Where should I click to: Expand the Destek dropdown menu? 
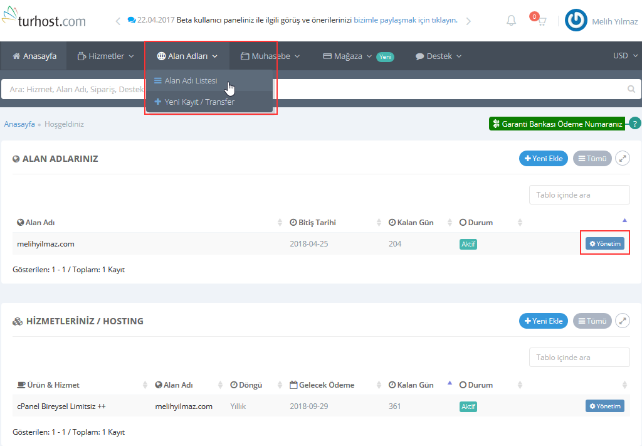pos(438,56)
